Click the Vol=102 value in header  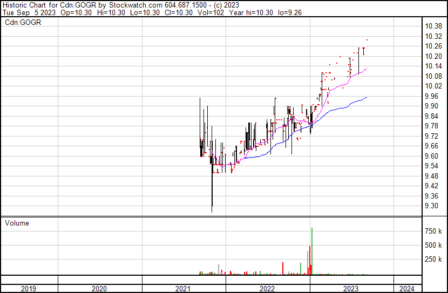[x=214, y=13]
